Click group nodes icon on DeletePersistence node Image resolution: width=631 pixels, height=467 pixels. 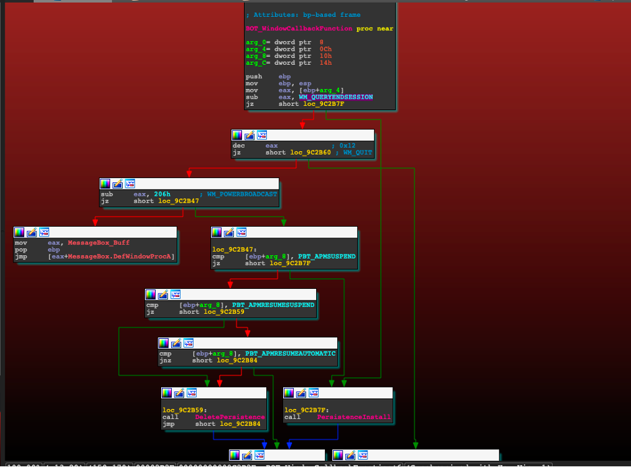pos(191,393)
